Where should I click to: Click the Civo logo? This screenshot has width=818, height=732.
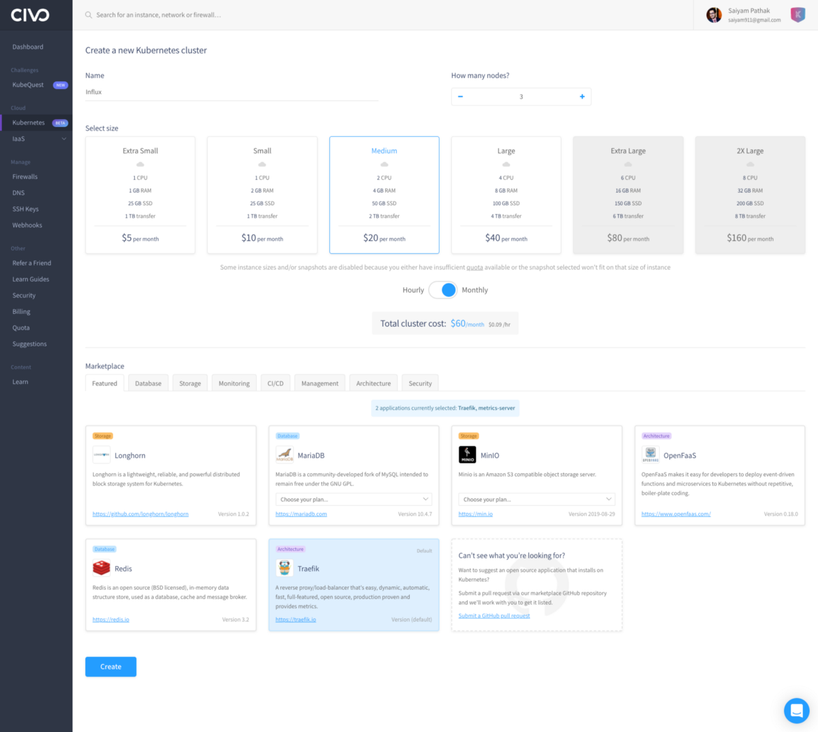coord(29,14)
